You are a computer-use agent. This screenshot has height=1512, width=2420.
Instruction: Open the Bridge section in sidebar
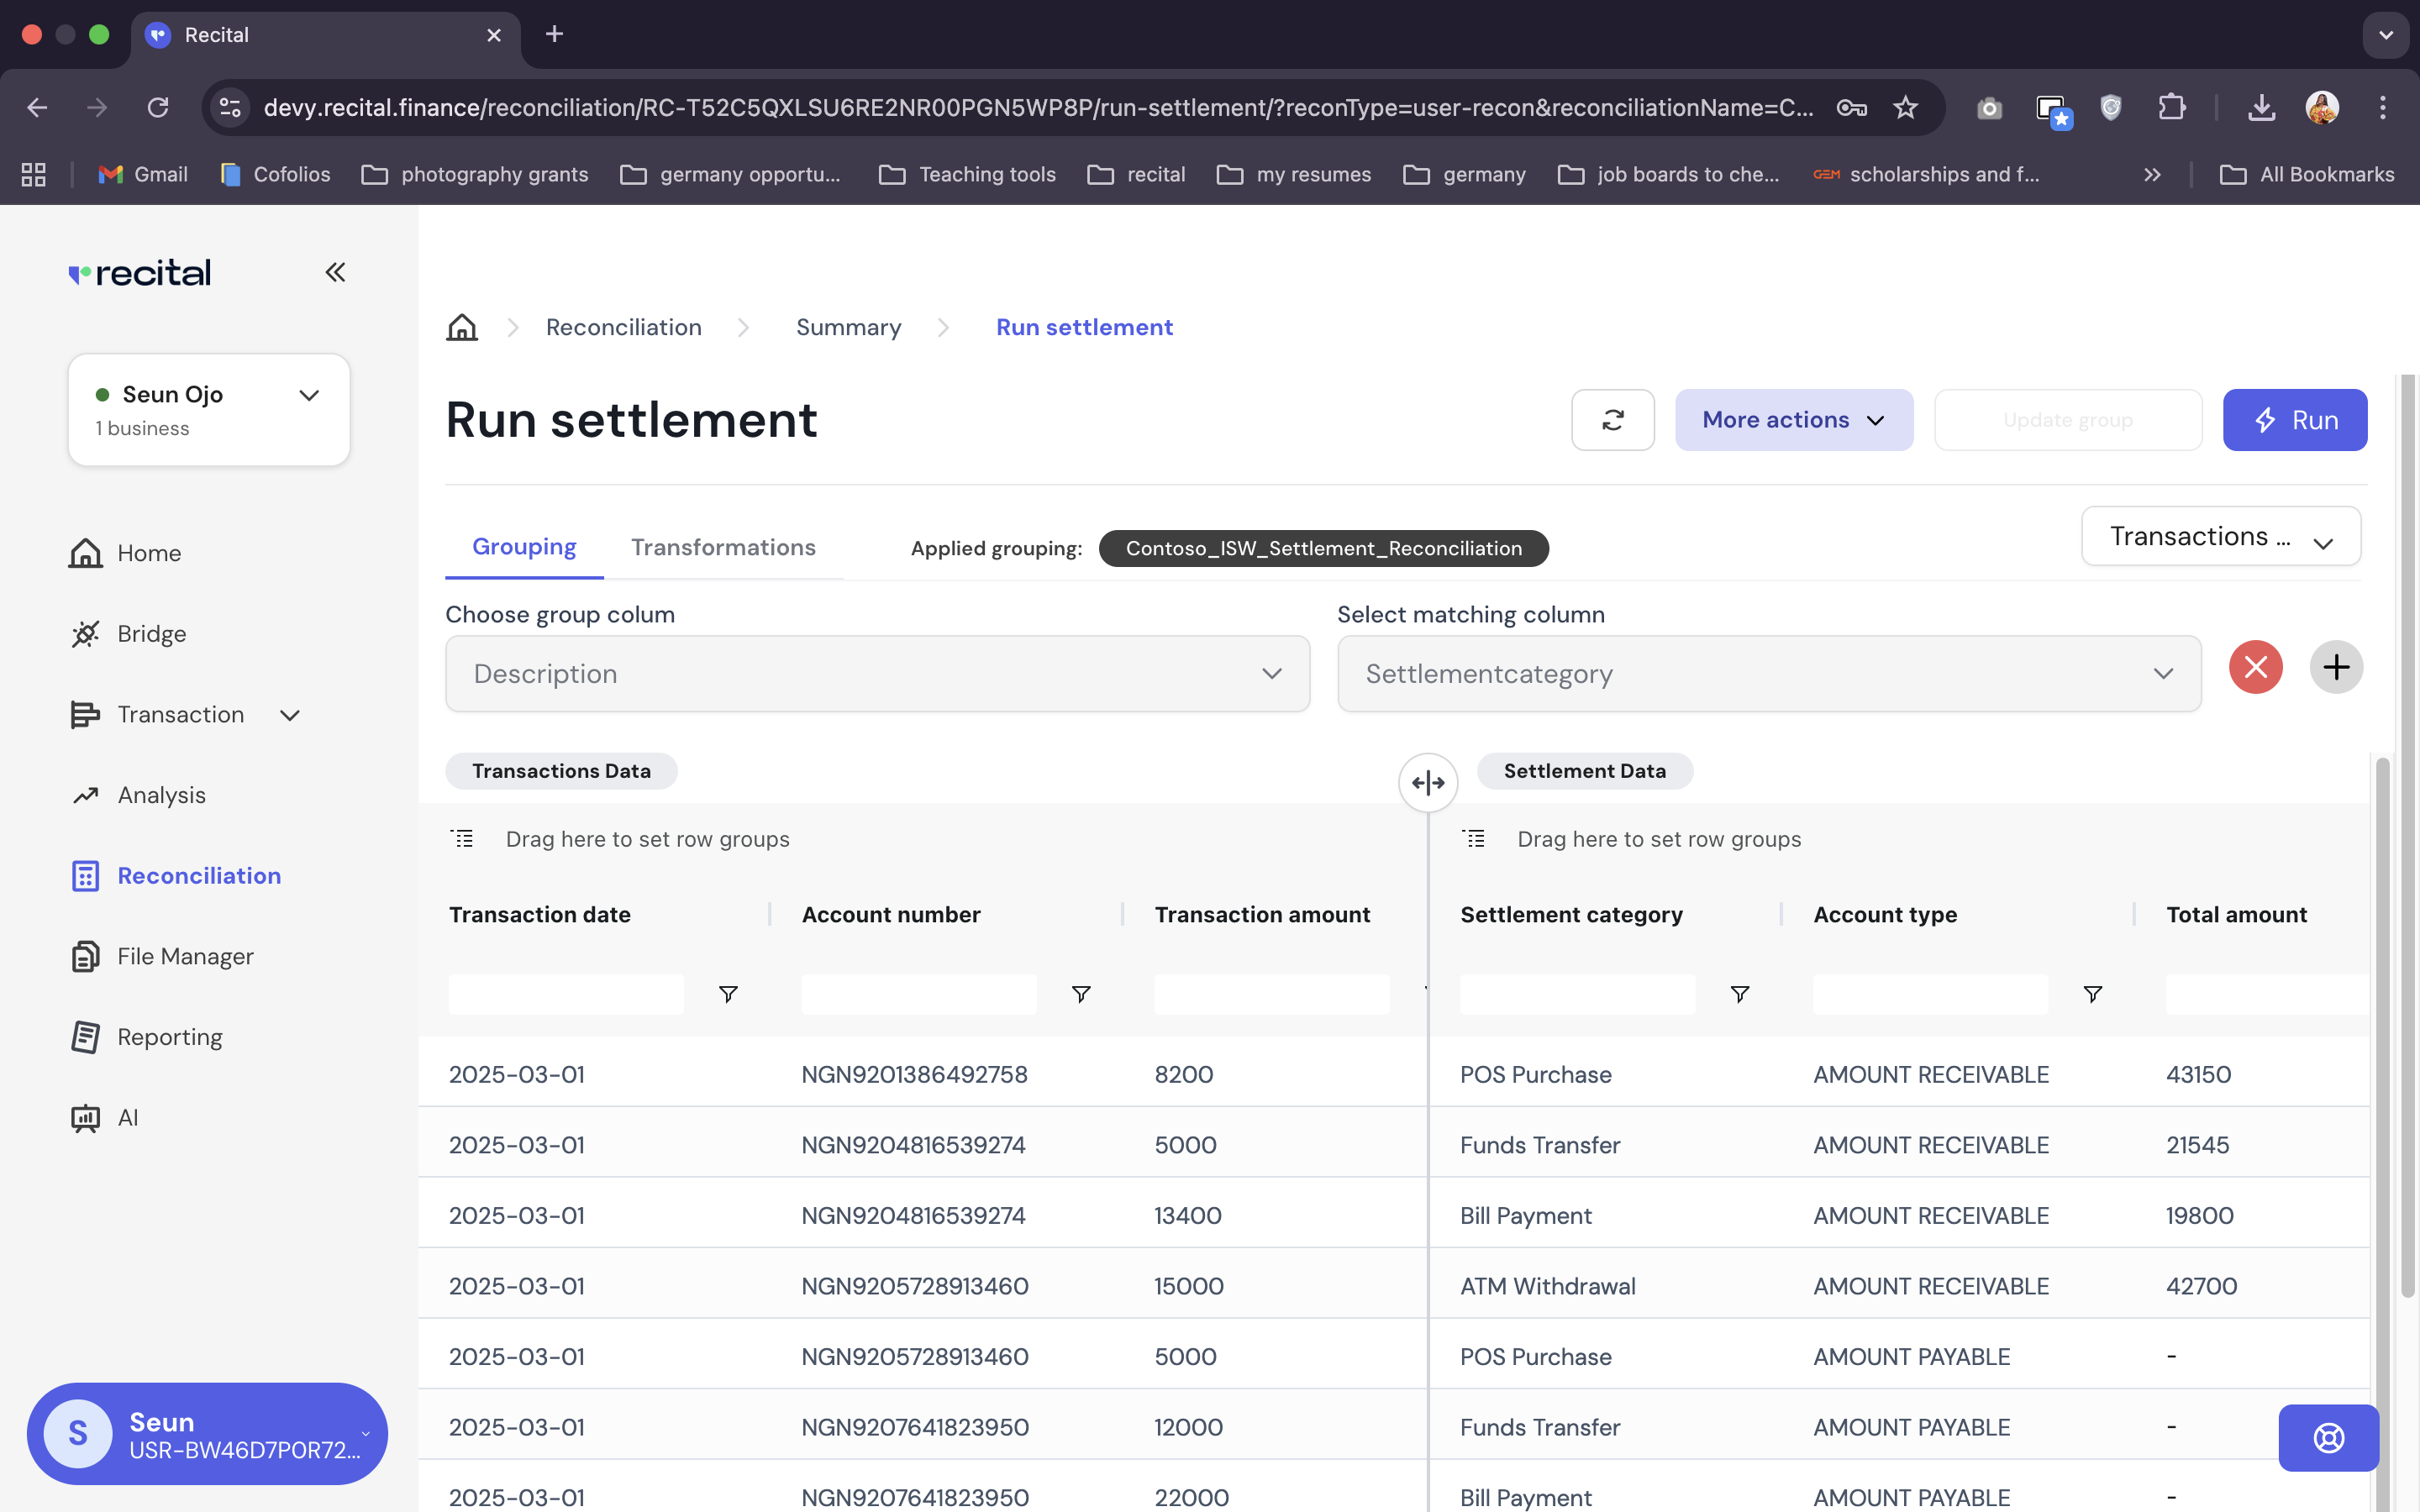pos(151,633)
